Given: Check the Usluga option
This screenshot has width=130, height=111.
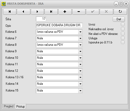Looking at the screenshot, I should 123,38.
